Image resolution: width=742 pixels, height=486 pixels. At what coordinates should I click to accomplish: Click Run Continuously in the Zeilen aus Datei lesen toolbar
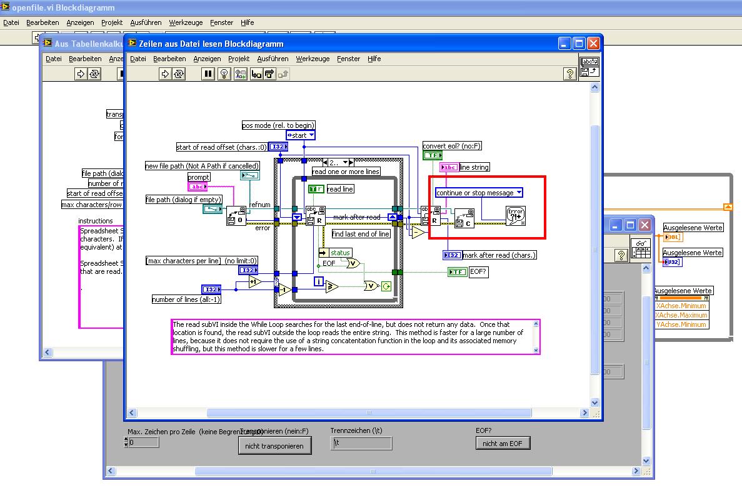click(178, 74)
